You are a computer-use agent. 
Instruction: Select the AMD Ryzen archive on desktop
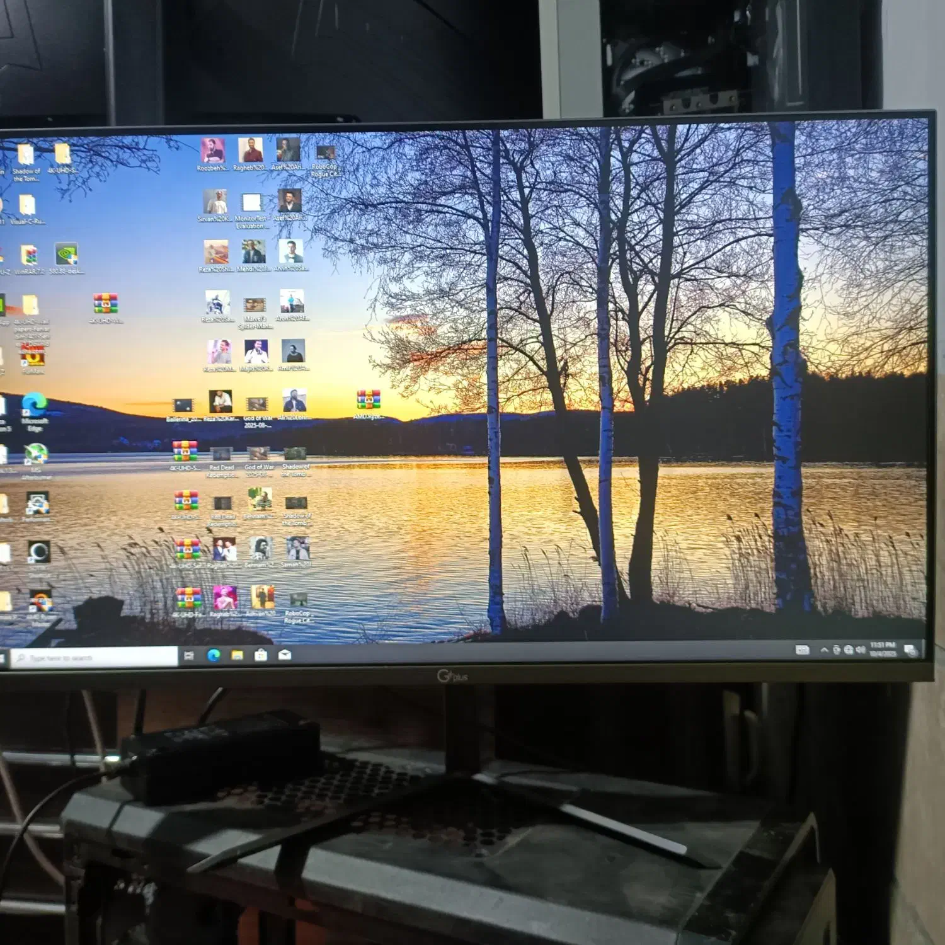pyautogui.click(x=369, y=401)
